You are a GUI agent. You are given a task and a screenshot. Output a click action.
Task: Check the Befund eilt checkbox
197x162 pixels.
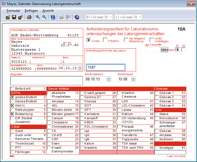(12, 89)
